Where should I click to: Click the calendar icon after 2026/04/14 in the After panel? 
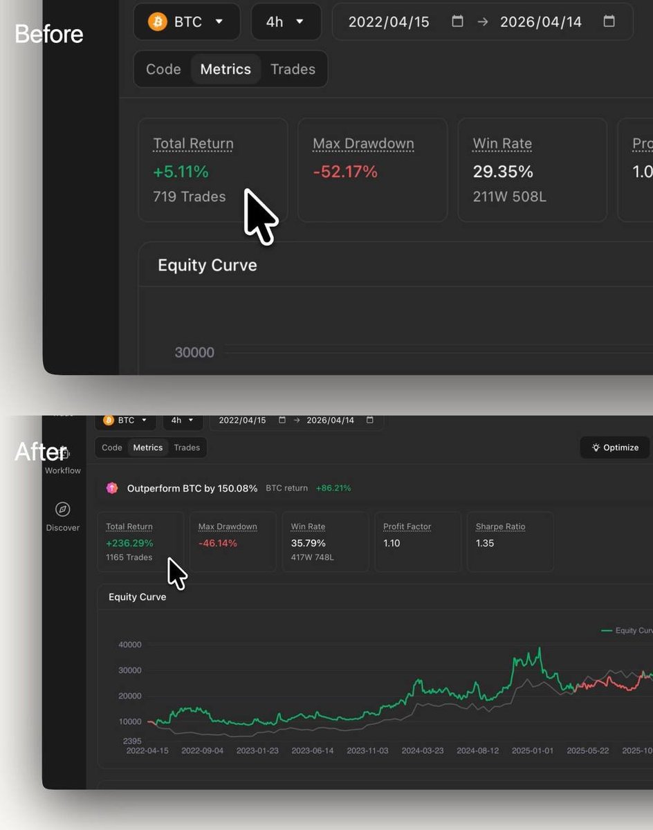[x=369, y=421]
